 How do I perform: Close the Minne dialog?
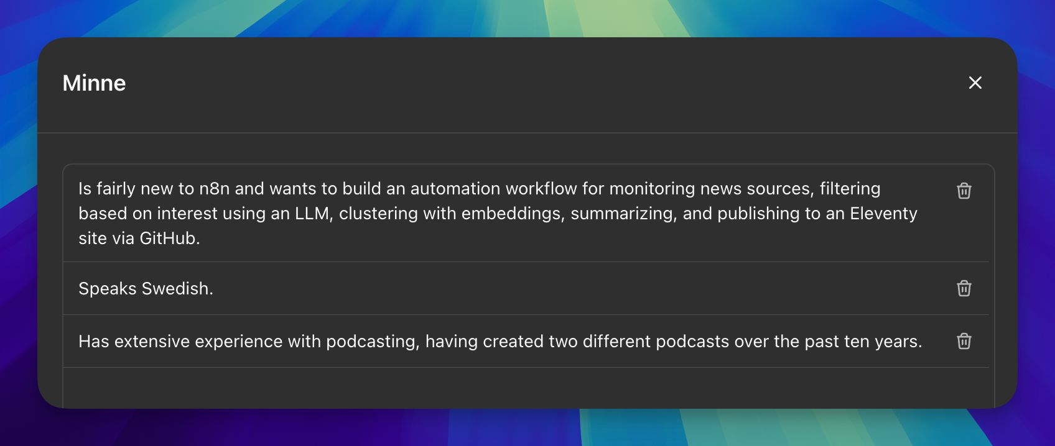point(975,83)
